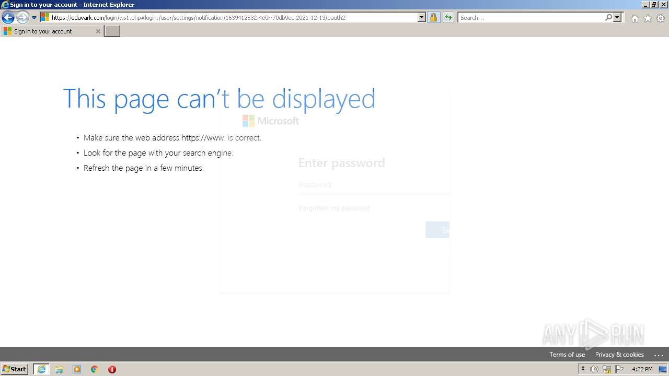
Task: Go to the Home page icon
Action: pos(635,18)
